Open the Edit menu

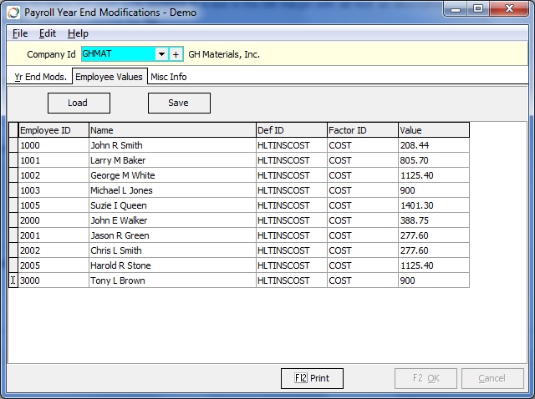pyautogui.click(x=48, y=33)
